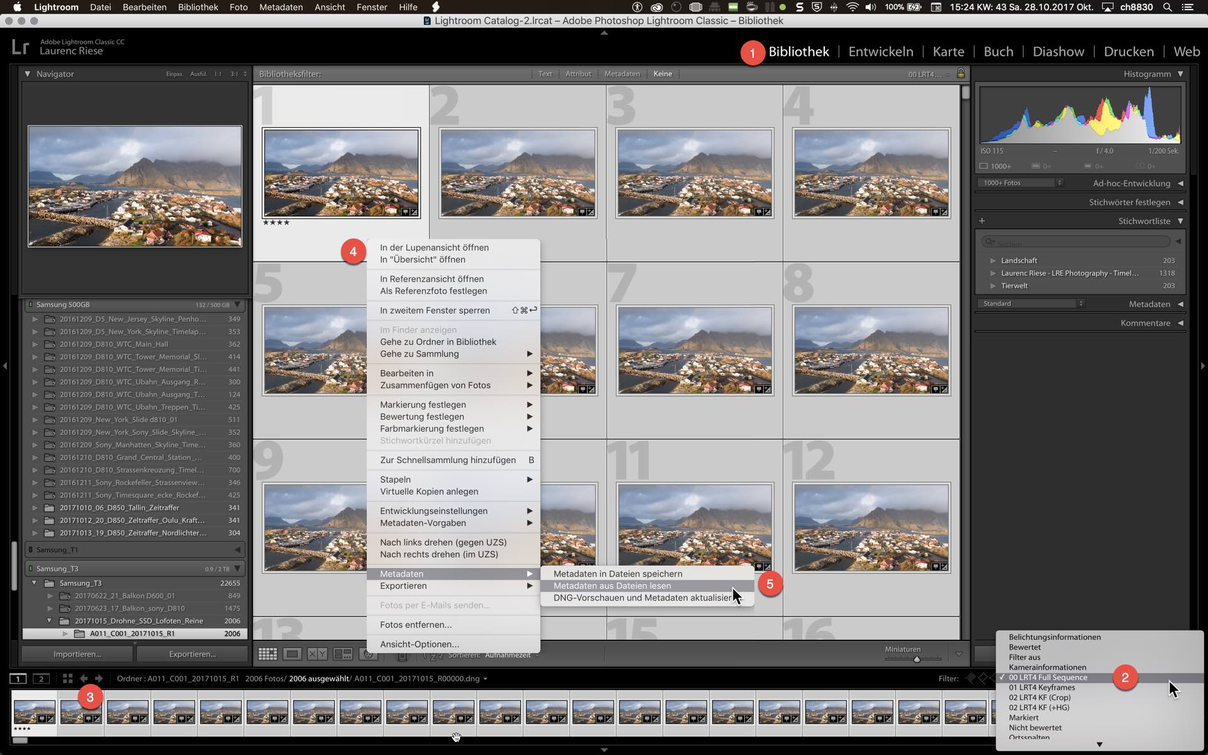1208x755 pixels.
Task: Click Importieren... button
Action: click(x=77, y=654)
